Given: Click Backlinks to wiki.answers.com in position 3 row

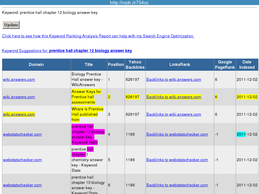Looking at the screenshot, I should (x=174, y=114).
